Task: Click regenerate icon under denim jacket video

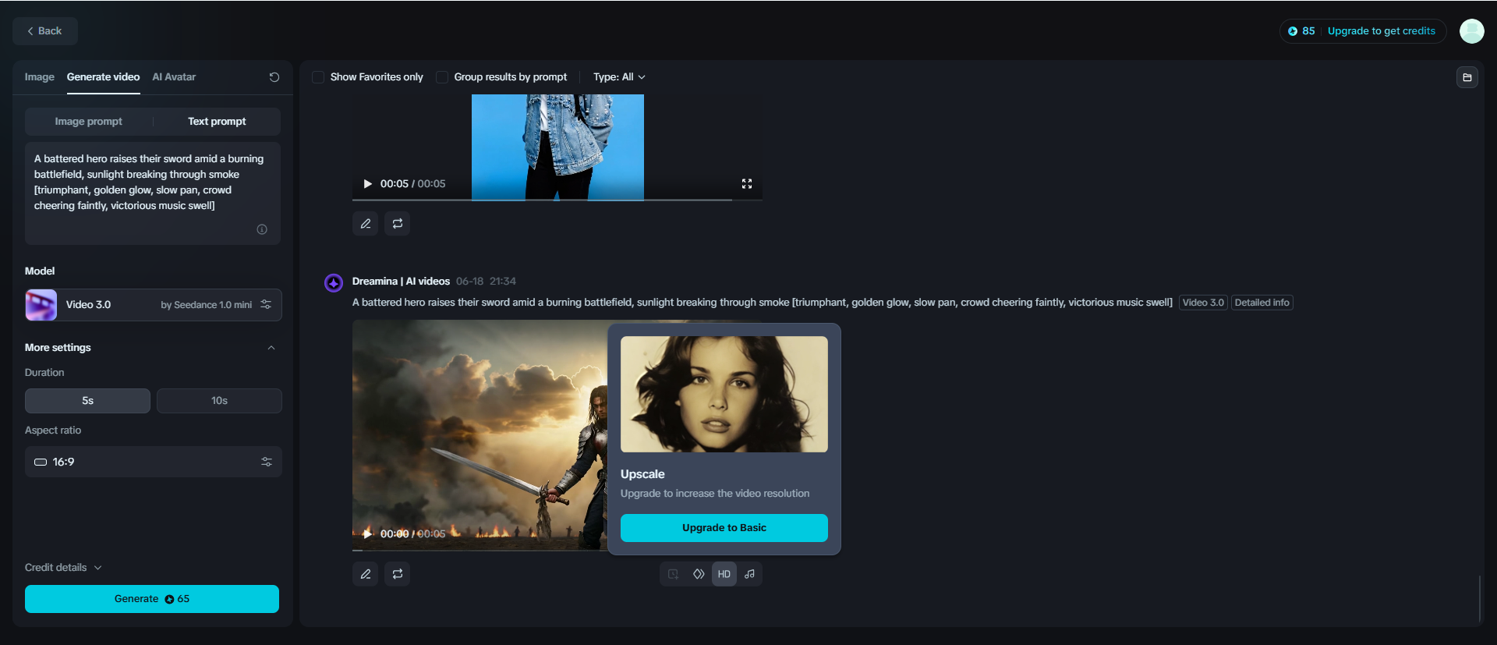Action: coord(398,224)
